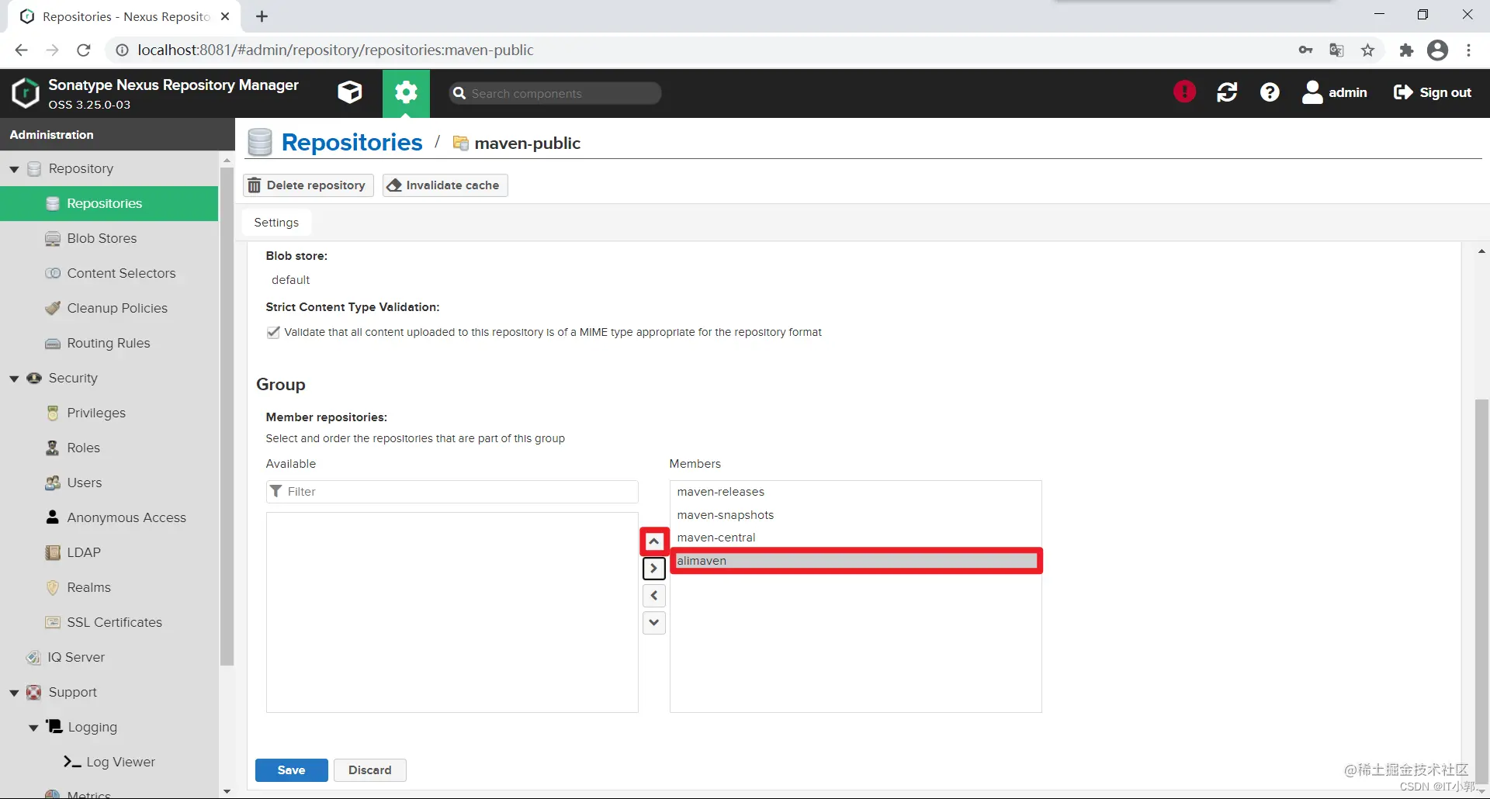Click the Available Filter input field
Viewport: 1490px width, 799px height.
click(x=452, y=492)
